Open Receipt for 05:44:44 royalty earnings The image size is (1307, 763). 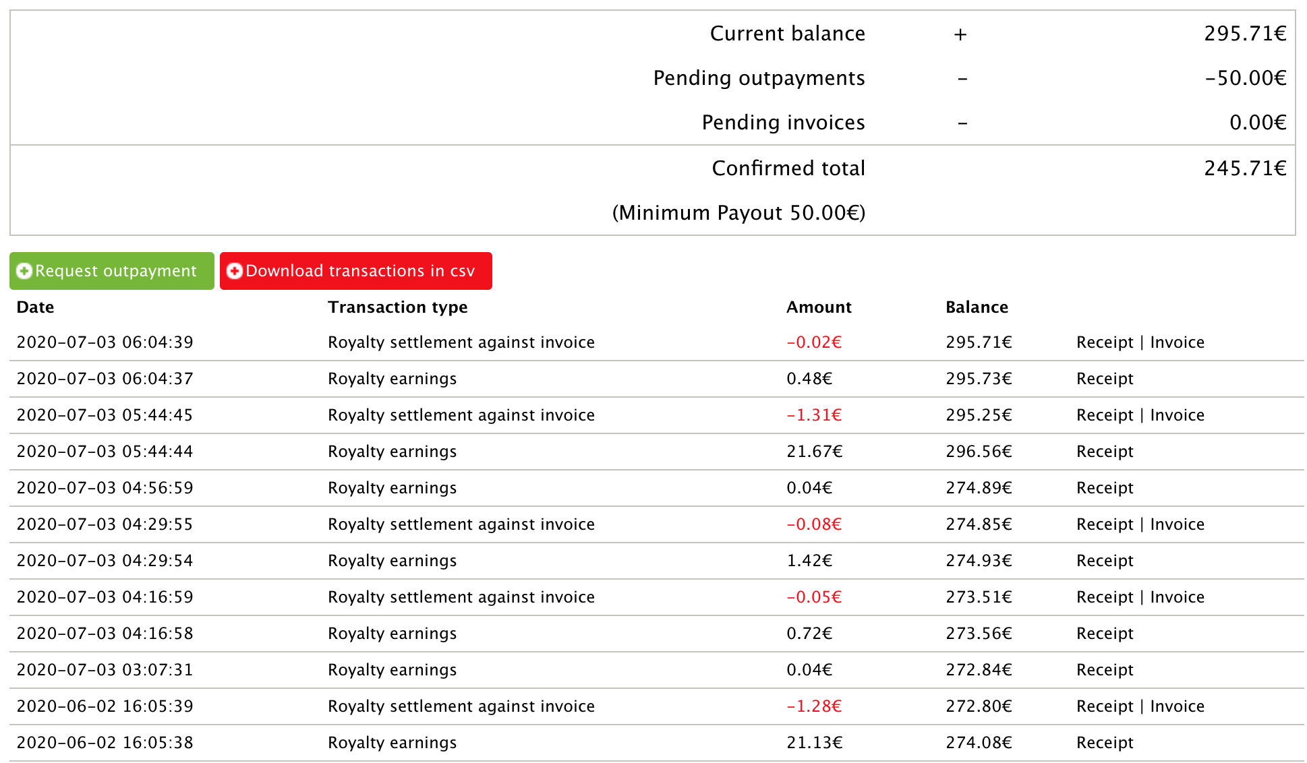point(1105,452)
